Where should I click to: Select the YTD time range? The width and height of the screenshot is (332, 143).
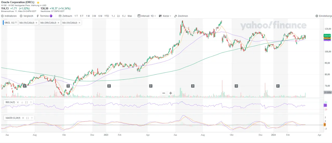pyautogui.click(x=107, y=16)
